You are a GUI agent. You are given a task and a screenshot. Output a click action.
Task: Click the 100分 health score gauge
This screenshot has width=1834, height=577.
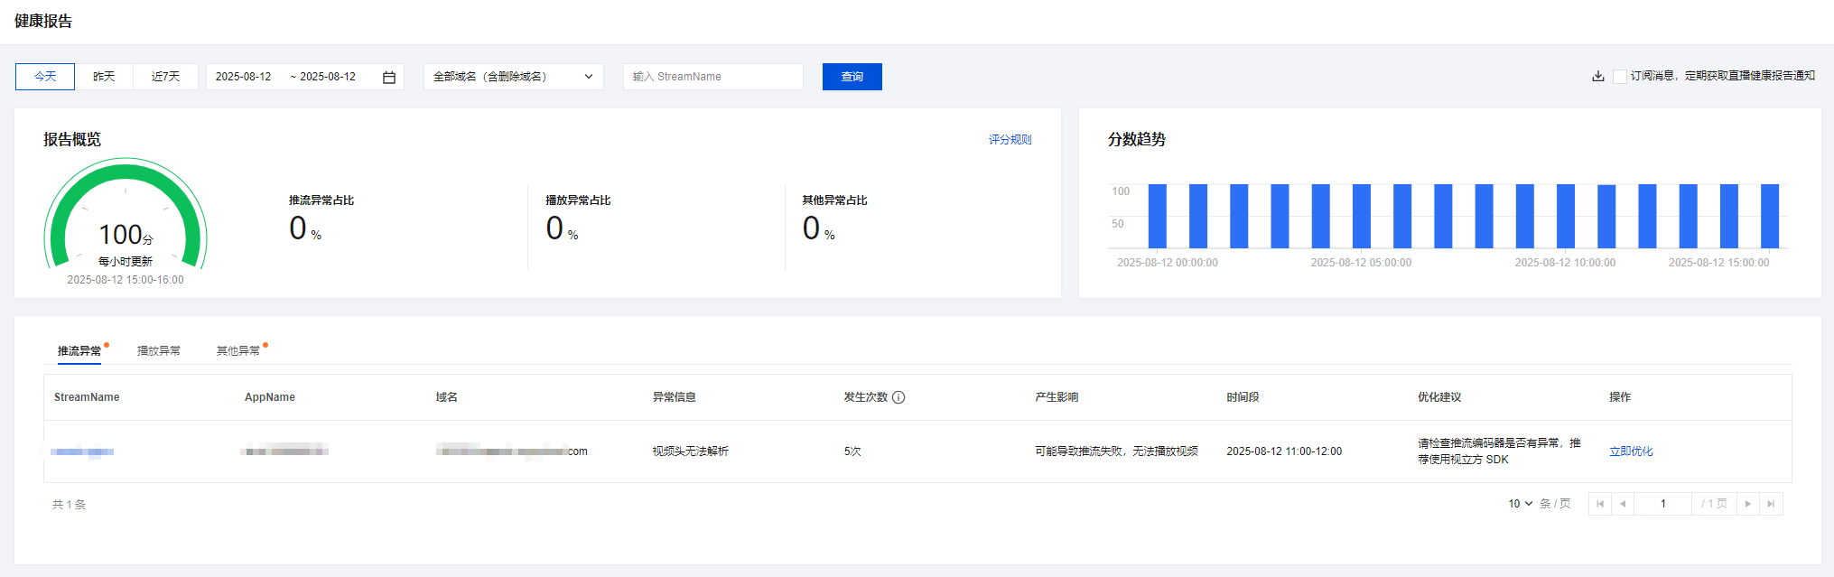click(126, 214)
